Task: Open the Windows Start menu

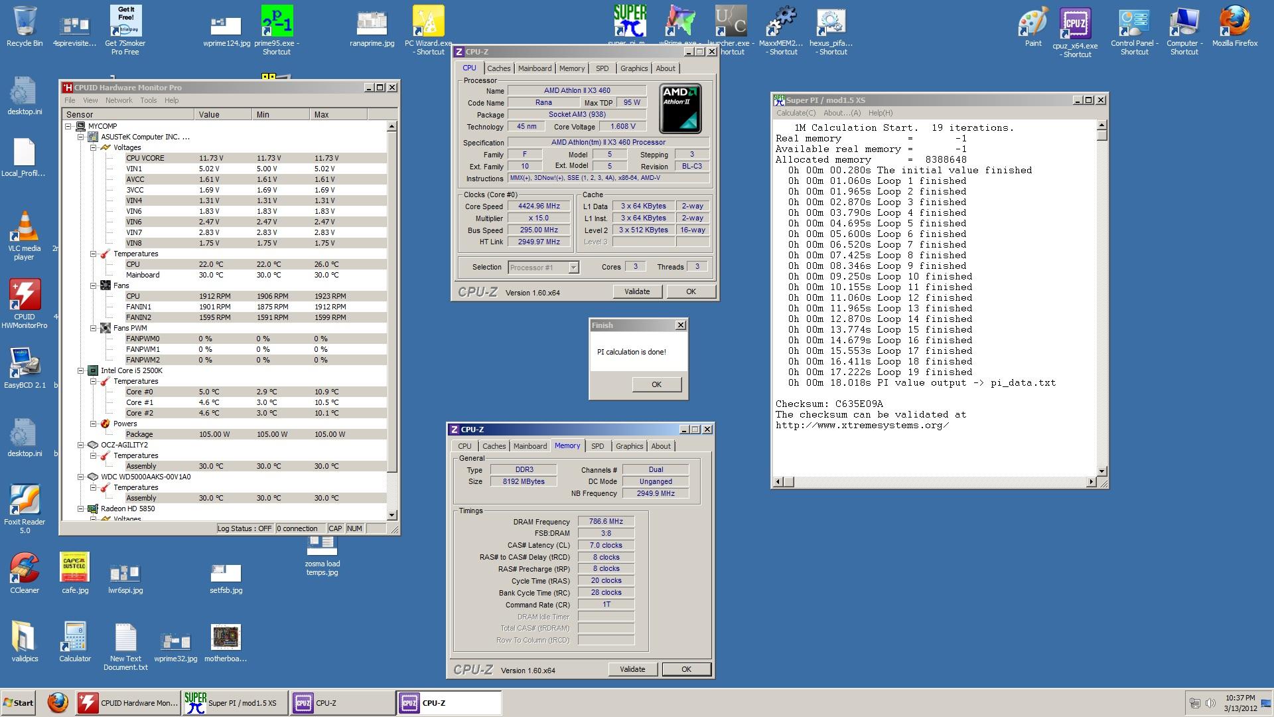Action: tap(19, 702)
